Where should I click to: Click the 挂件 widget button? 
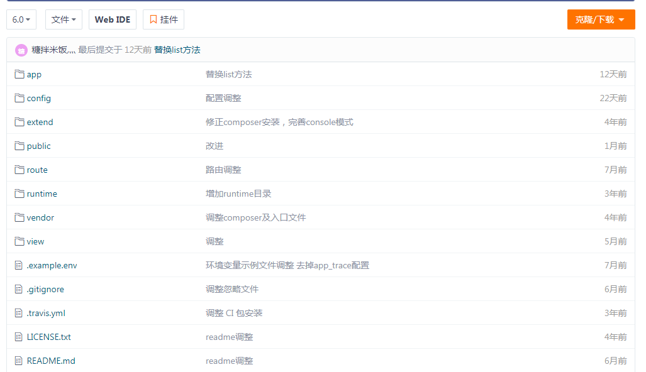[164, 19]
